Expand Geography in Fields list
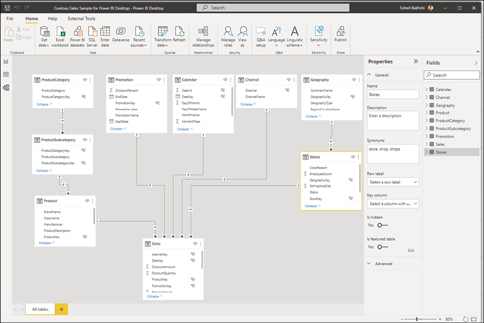This screenshot has height=323, width=484. coord(427,105)
